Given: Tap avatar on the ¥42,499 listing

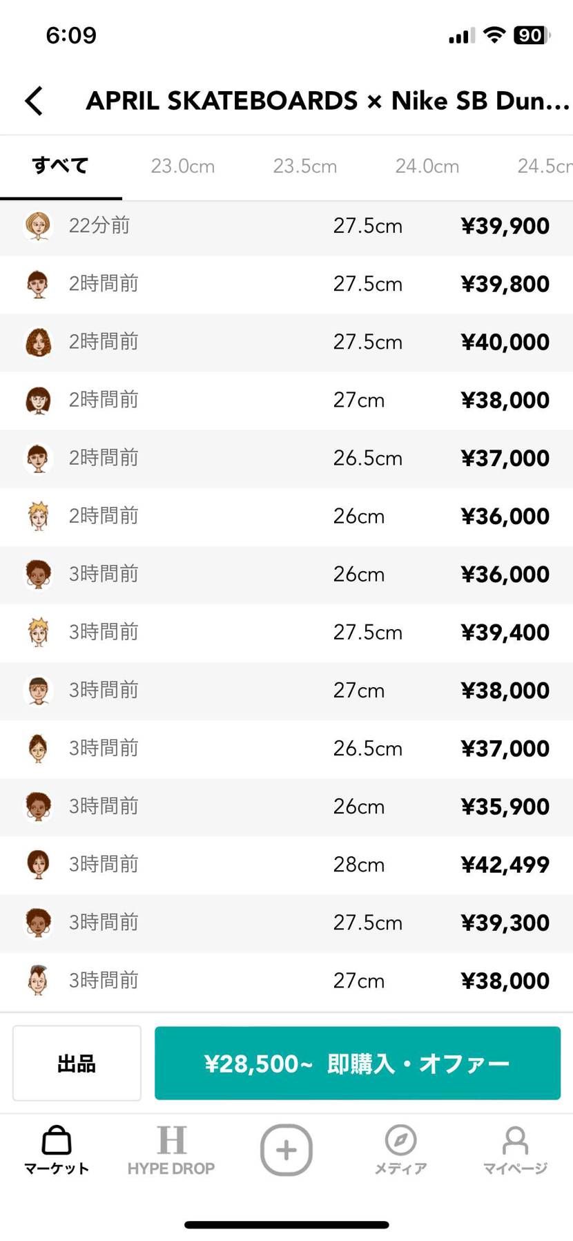Looking at the screenshot, I should coord(39,865).
